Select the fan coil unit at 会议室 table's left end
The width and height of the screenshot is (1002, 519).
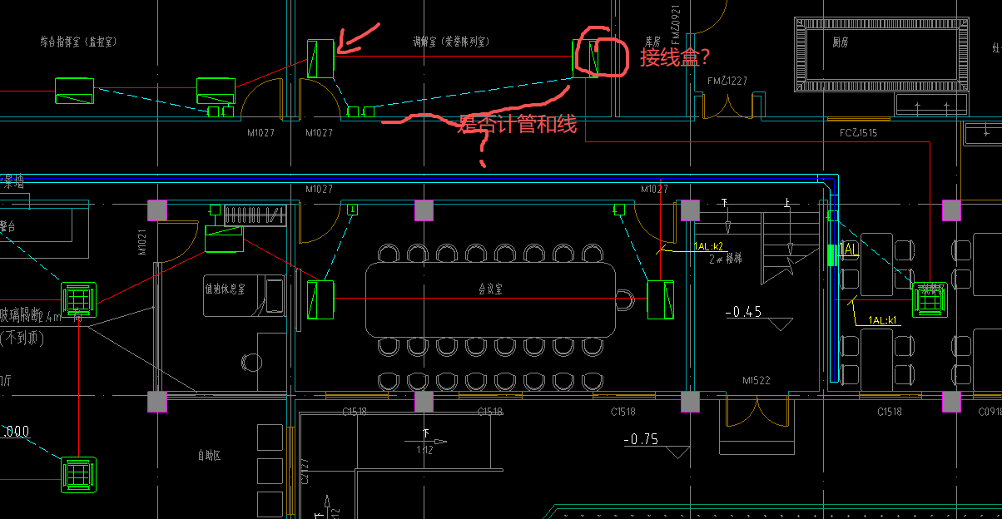(x=320, y=299)
